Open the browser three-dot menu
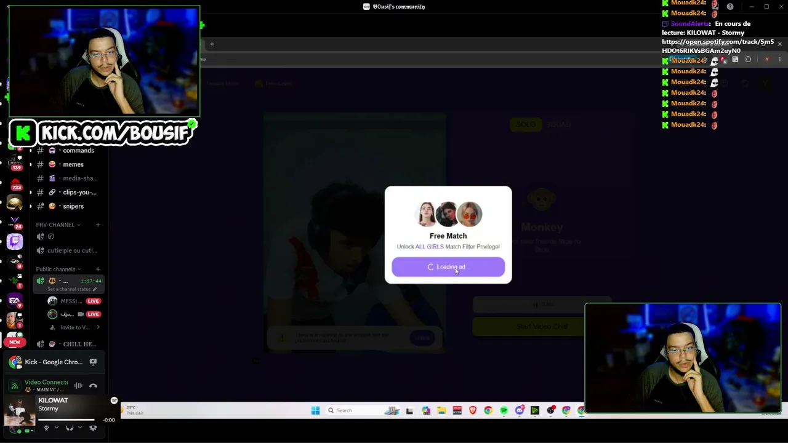Screen dimensions: 788x443 click(779, 60)
